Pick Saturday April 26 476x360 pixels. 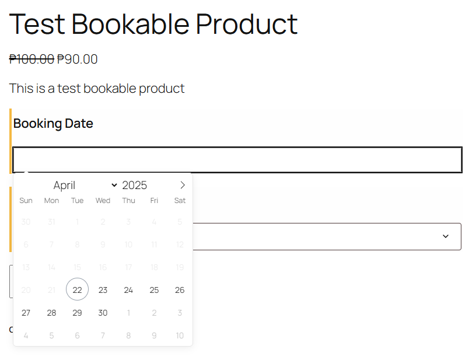tap(180, 290)
